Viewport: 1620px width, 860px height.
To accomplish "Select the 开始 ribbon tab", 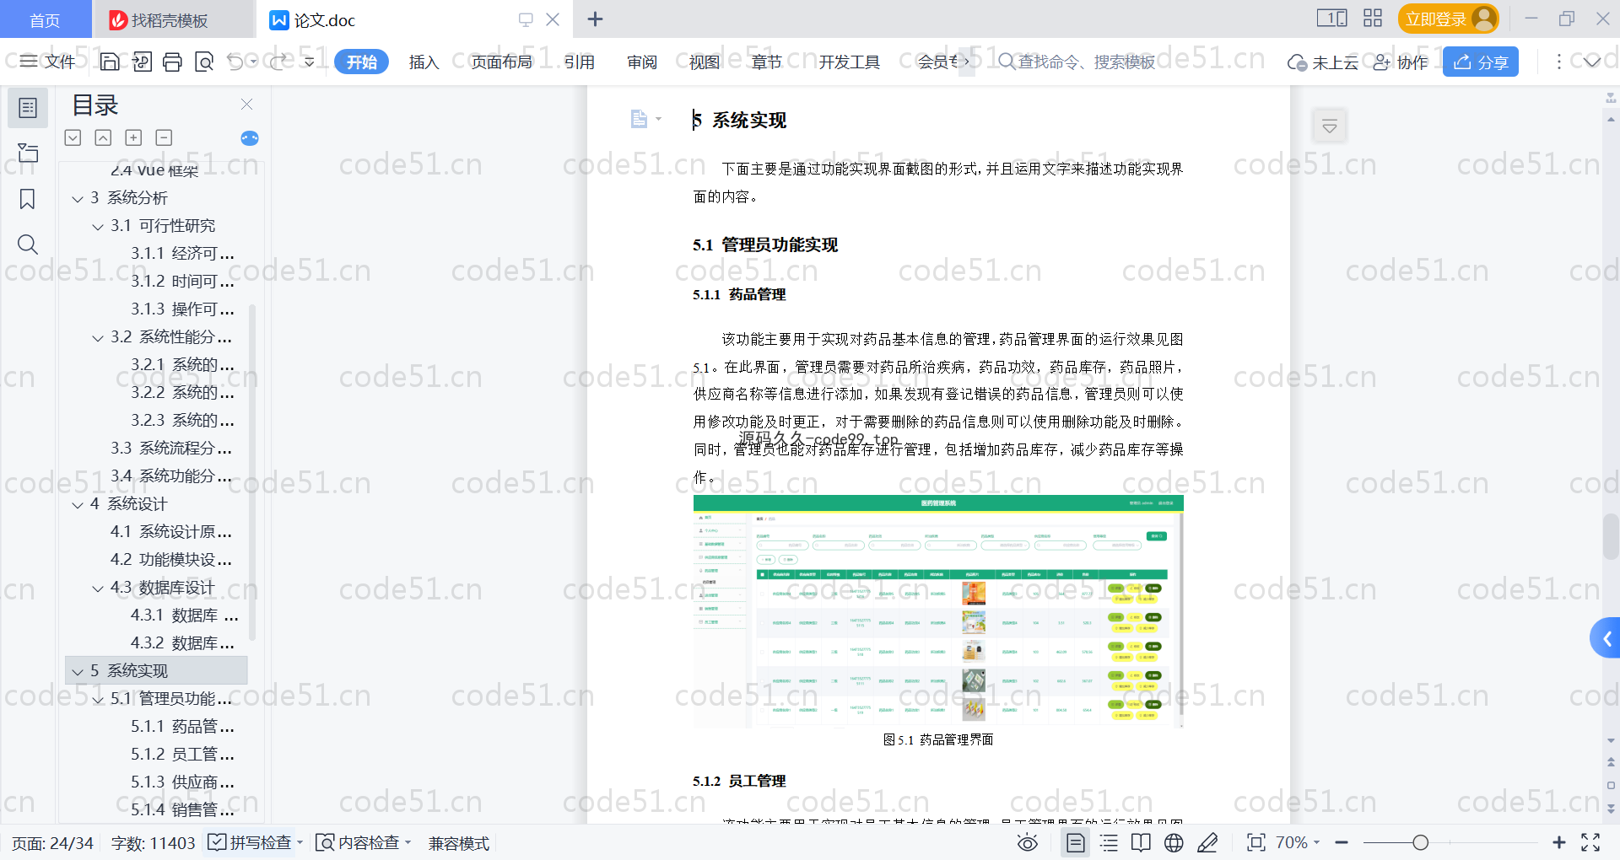I will pos(361,62).
